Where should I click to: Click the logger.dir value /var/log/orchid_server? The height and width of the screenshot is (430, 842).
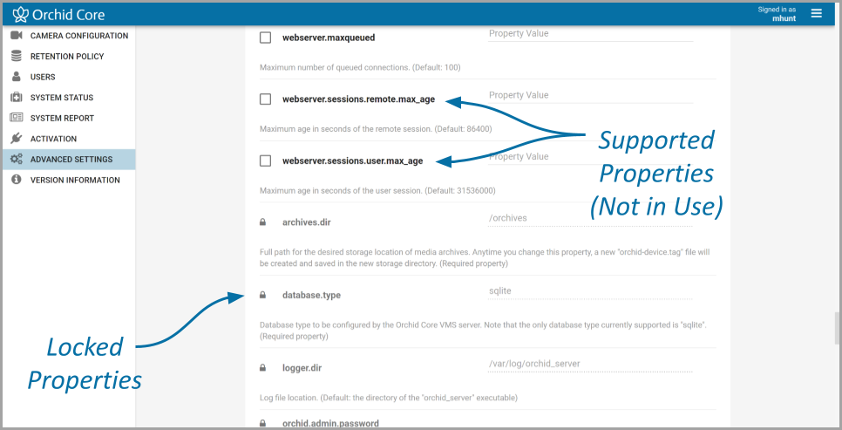pyautogui.click(x=590, y=364)
